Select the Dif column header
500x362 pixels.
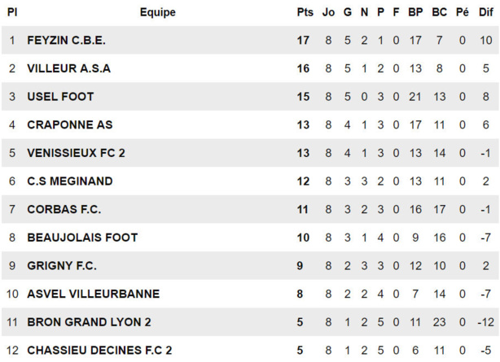pos(485,12)
